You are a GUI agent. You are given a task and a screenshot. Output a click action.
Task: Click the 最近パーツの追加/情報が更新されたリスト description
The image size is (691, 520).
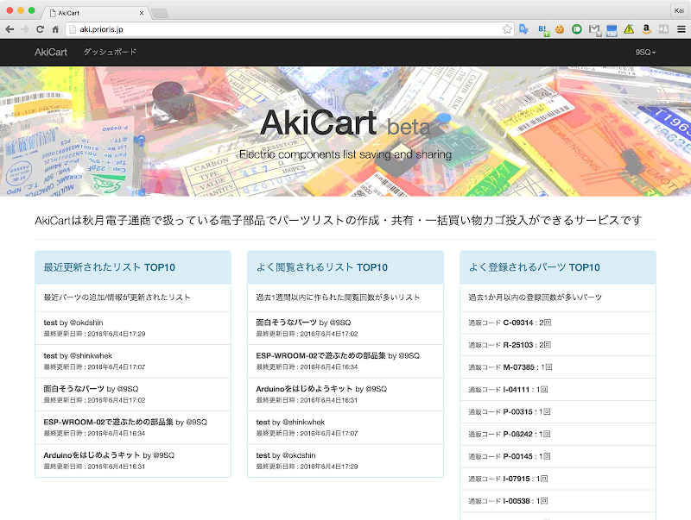[x=117, y=298]
